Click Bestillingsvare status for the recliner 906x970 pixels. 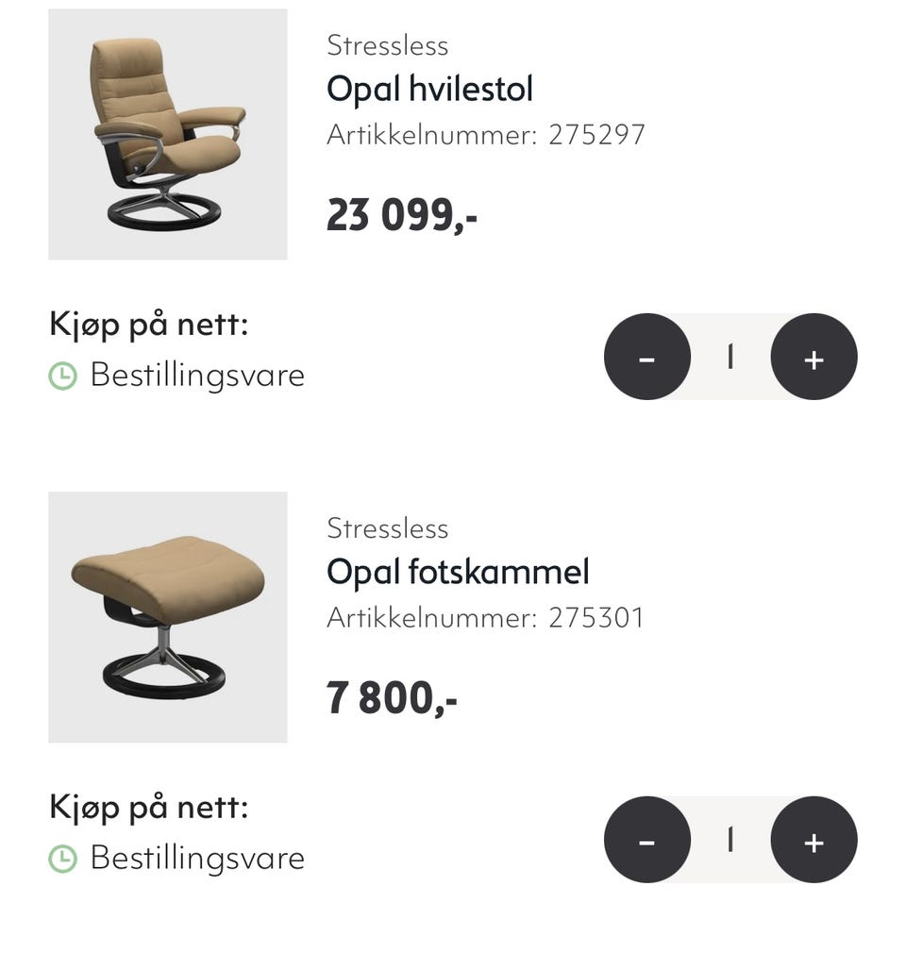(197, 376)
